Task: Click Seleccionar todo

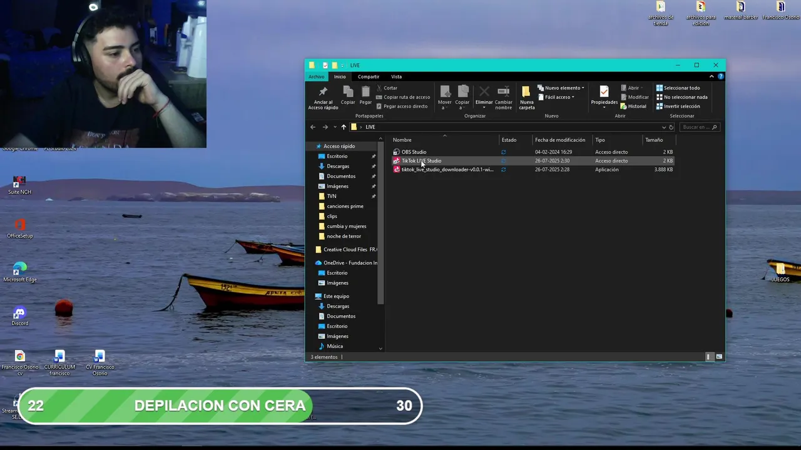Action: (678, 88)
